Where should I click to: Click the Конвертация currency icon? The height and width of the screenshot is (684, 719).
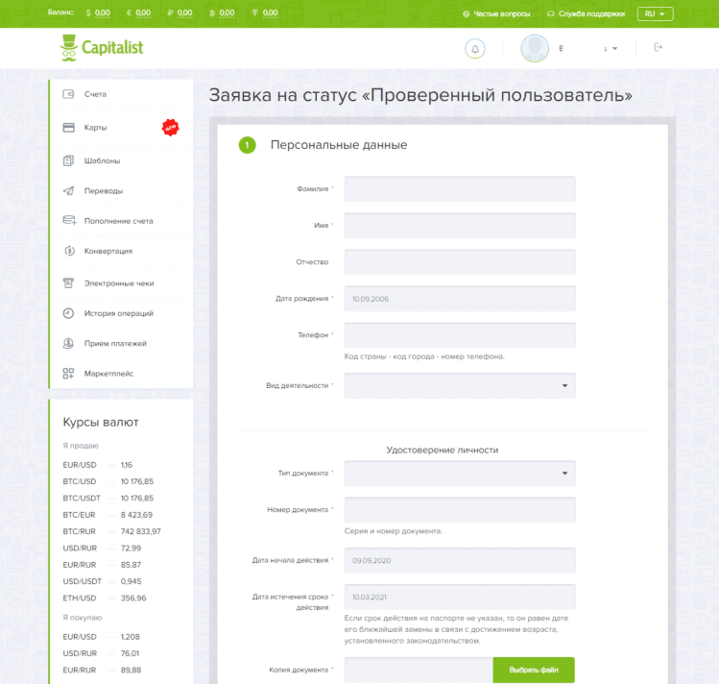[68, 251]
